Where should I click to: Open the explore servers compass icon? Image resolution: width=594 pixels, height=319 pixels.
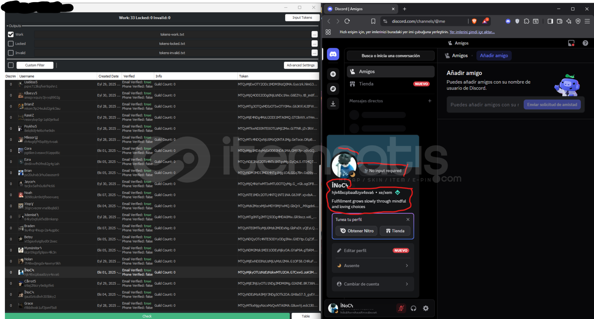coord(333,89)
